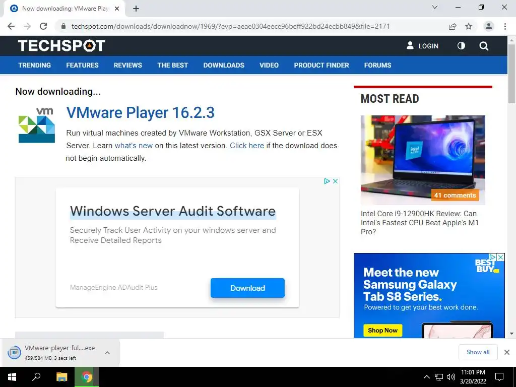The height and width of the screenshot is (387, 516).
Task: Close the downloads bar
Action: [x=507, y=352]
